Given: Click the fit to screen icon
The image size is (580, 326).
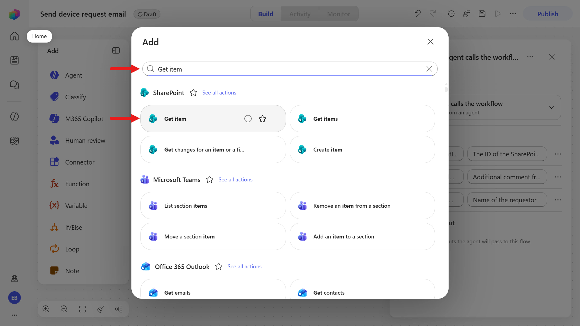Looking at the screenshot, I should 82,309.
